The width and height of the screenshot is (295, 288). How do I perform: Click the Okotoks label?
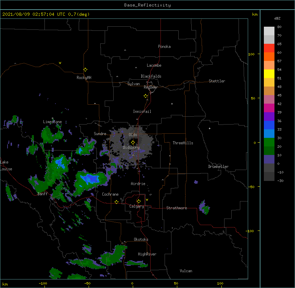[141, 239]
